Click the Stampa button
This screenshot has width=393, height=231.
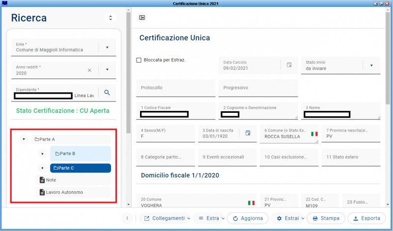coord(326,218)
